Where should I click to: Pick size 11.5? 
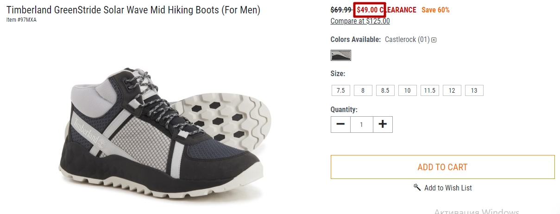[x=430, y=90]
